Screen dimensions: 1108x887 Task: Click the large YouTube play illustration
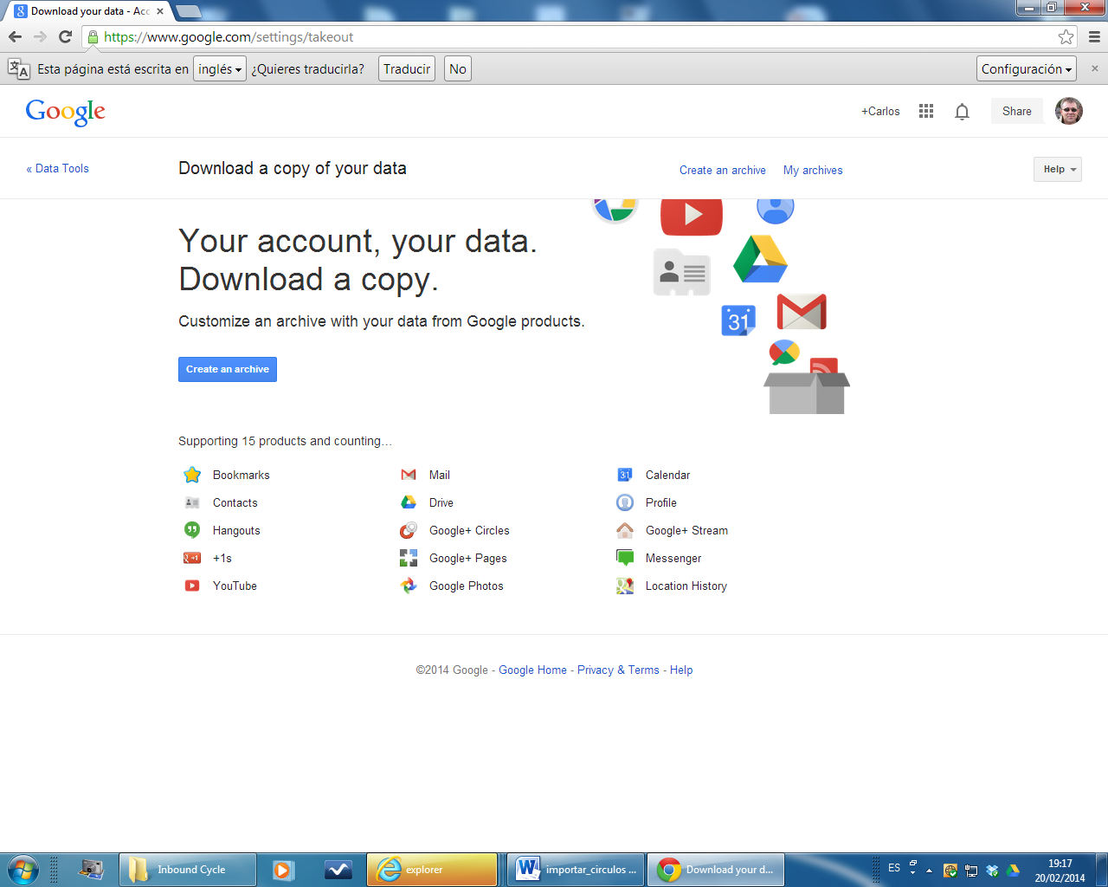coord(691,217)
